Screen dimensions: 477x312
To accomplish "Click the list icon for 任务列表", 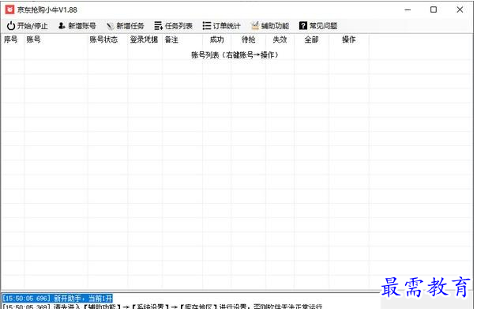I will click(158, 26).
